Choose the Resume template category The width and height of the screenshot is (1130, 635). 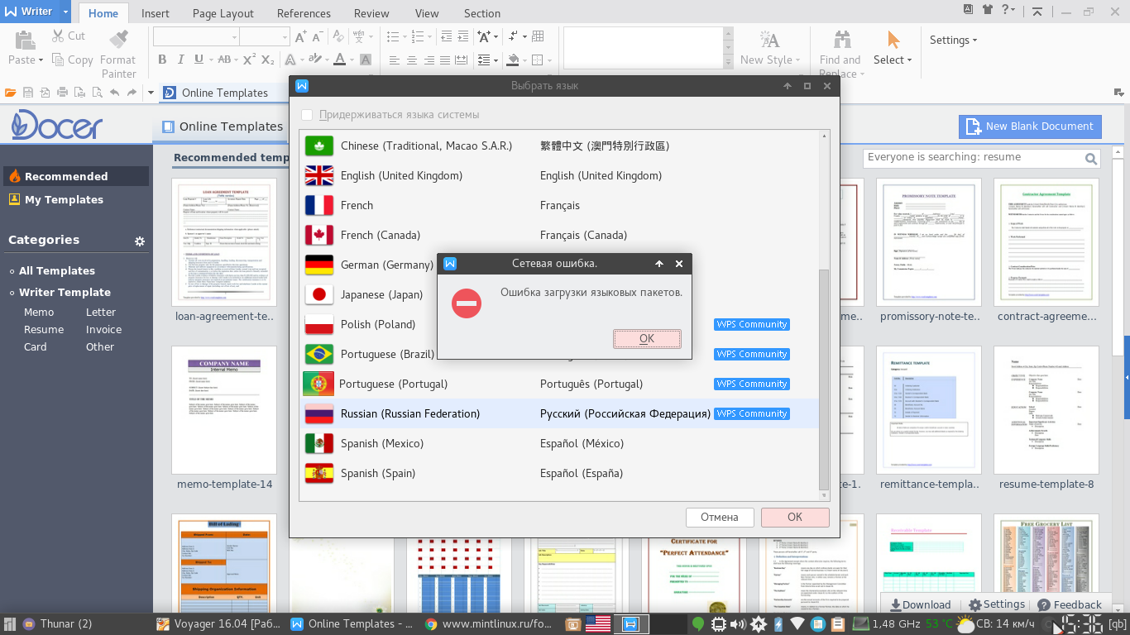click(x=44, y=329)
